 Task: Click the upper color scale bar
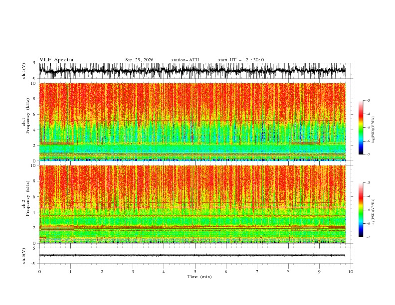pyautogui.click(x=361, y=128)
